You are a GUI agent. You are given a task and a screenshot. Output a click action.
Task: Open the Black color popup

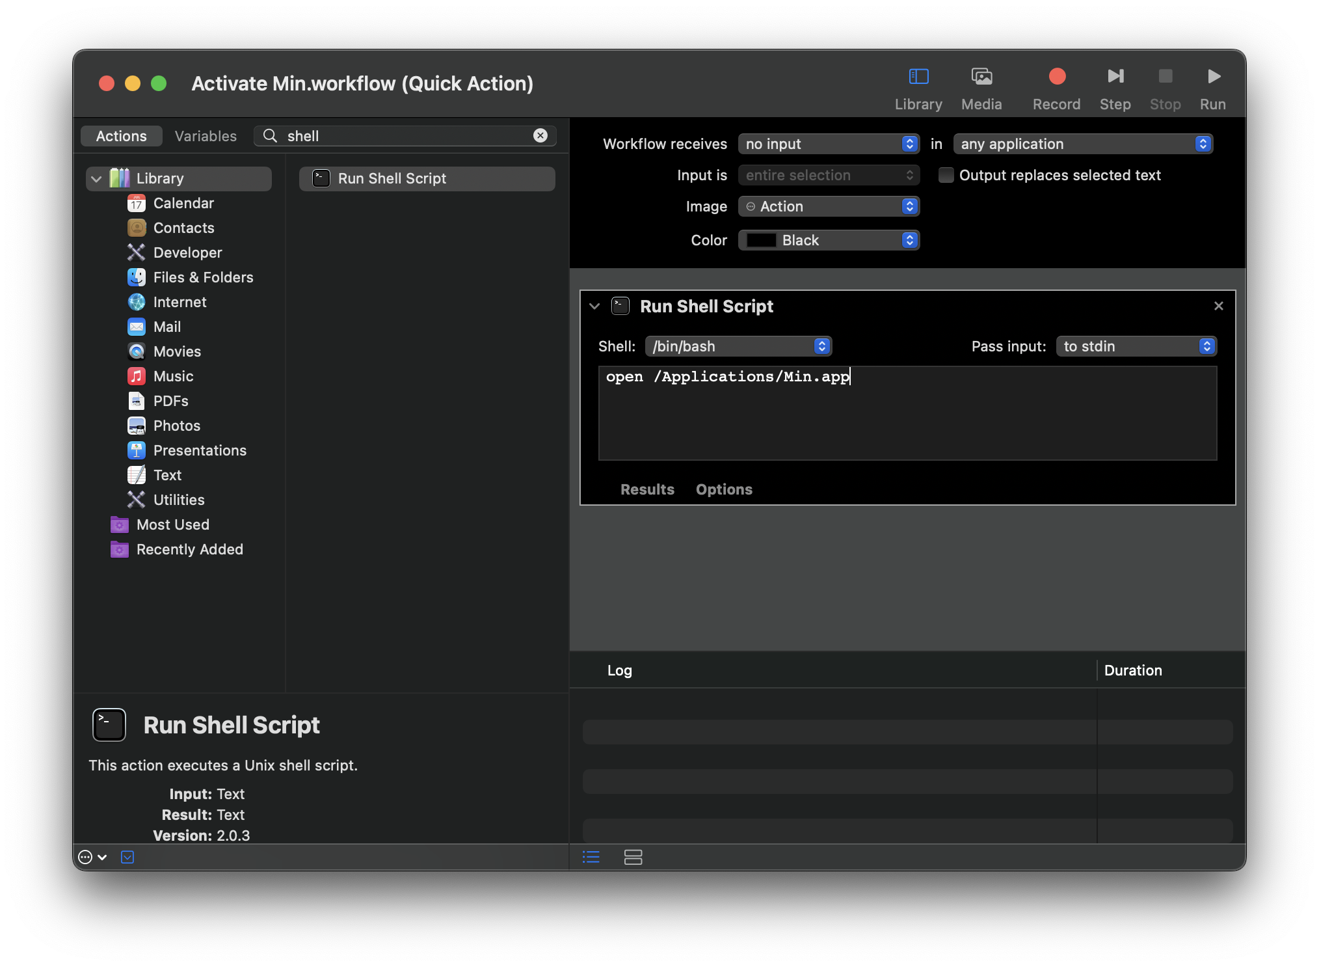click(828, 240)
